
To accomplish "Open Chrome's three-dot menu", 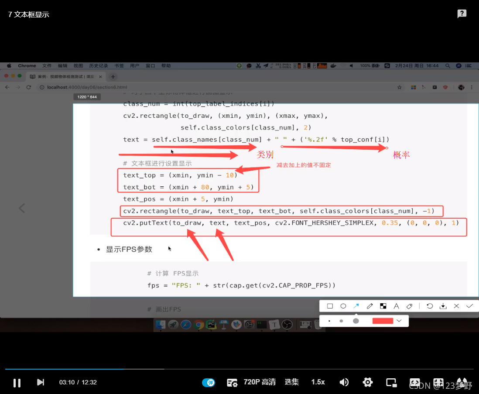I will coord(472,87).
